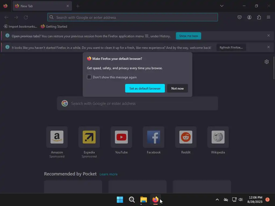
Task: Open the Extensions puzzle icon
Action: (259, 17)
